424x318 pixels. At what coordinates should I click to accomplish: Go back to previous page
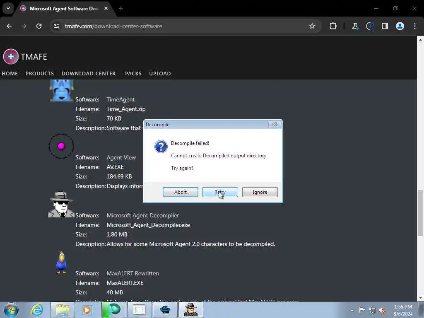tap(9, 26)
